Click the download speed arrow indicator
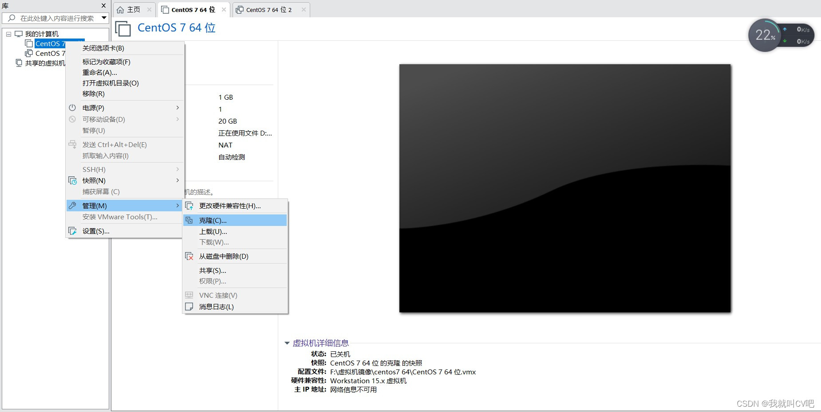The height and width of the screenshot is (412, 821). coord(785,41)
